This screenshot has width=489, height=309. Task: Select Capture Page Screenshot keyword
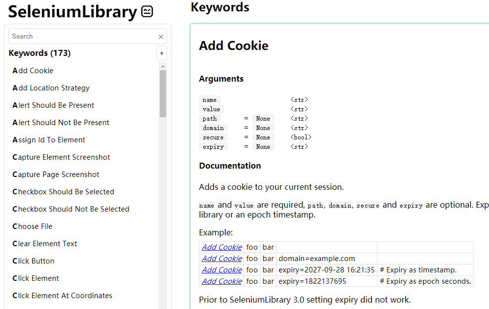tap(56, 175)
